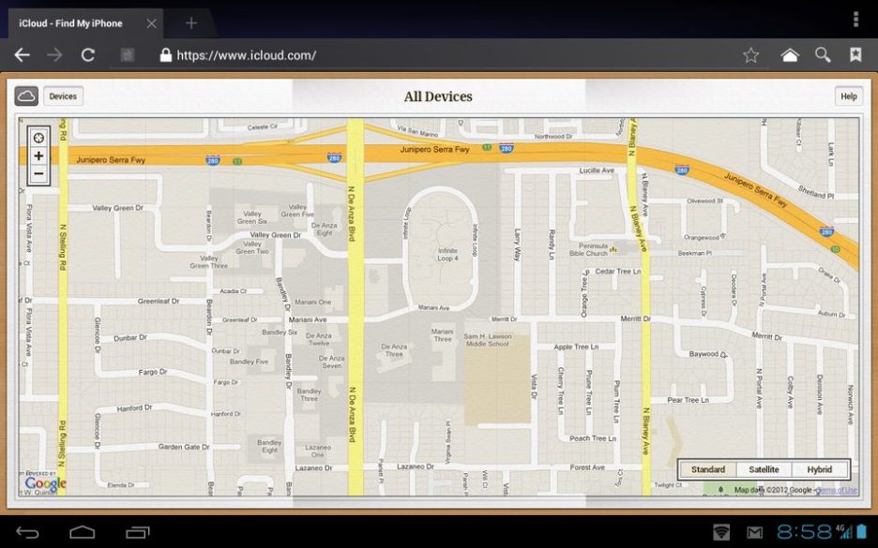This screenshot has width=878, height=548.
Task: Switch map to Satellite view
Action: 764,469
